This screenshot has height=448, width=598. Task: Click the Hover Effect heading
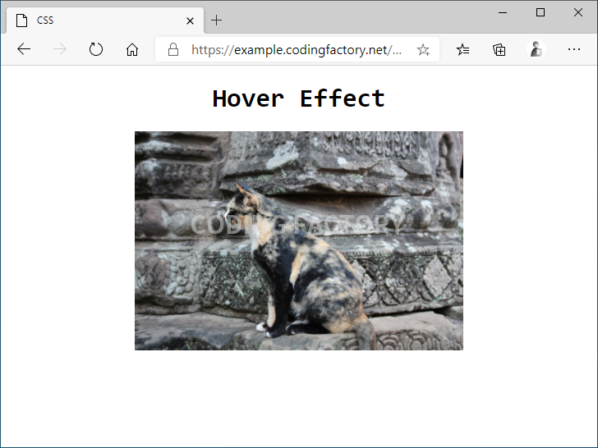(298, 98)
